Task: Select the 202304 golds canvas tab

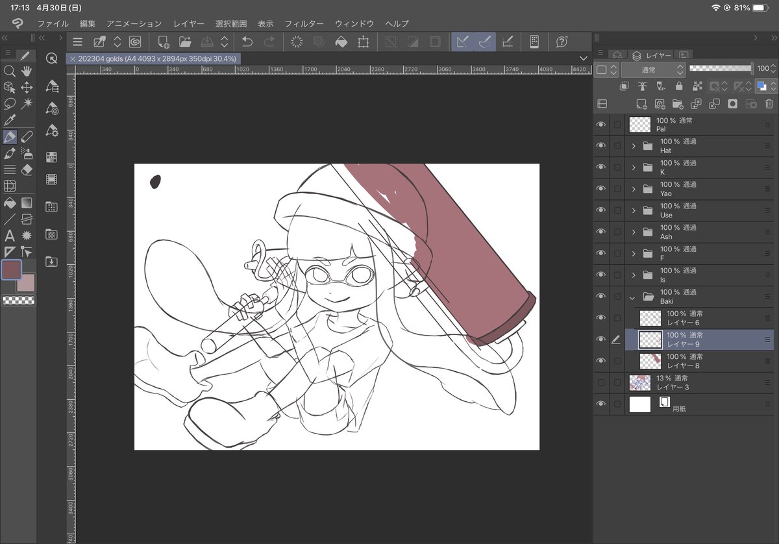Action: coord(153,58)
